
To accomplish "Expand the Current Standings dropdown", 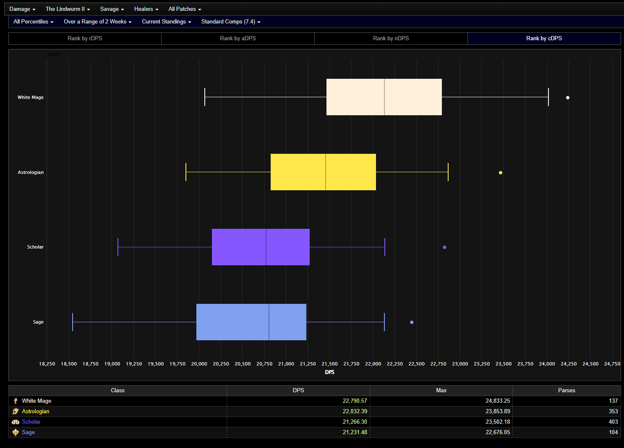I will 167,22.
